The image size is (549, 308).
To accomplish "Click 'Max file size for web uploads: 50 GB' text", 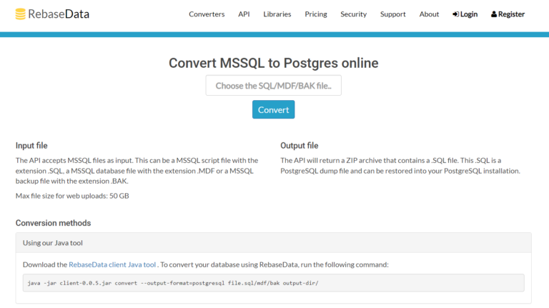I will [x=72, y=196].
